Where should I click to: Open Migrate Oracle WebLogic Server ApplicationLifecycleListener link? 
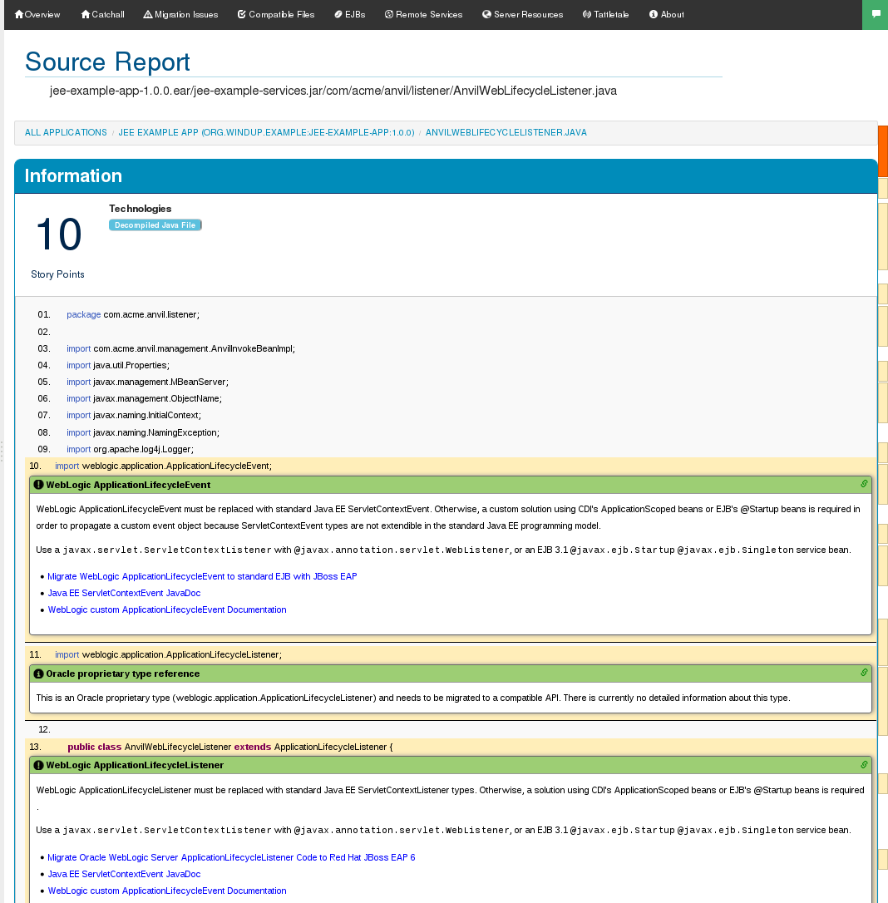[231, 857]
